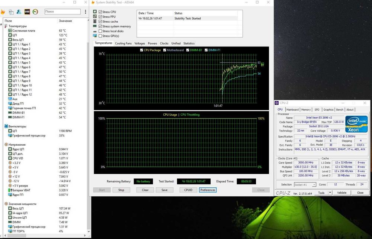Image resolution: width=372 pixels, height=239 pixels.
Task: Uncheck the Stress system memory checkbox
Action: tap(100, 26)
